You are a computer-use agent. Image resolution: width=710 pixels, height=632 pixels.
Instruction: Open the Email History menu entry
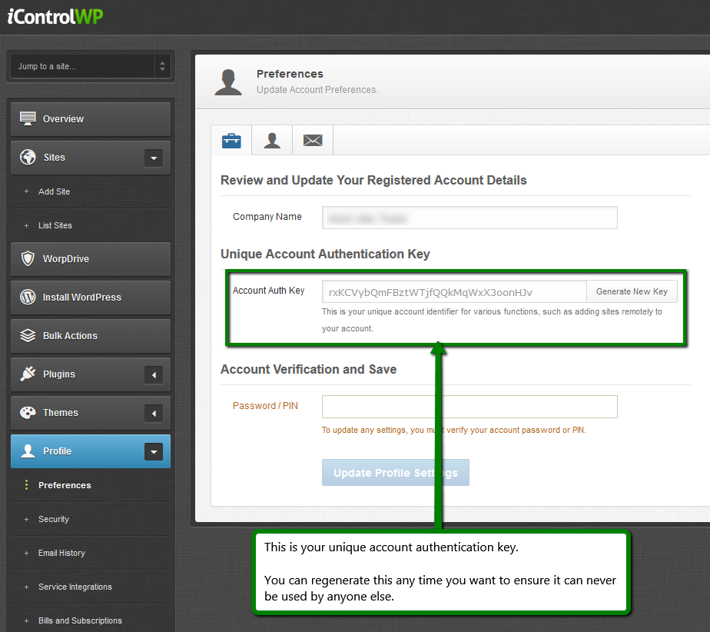(x=63, y=553)
